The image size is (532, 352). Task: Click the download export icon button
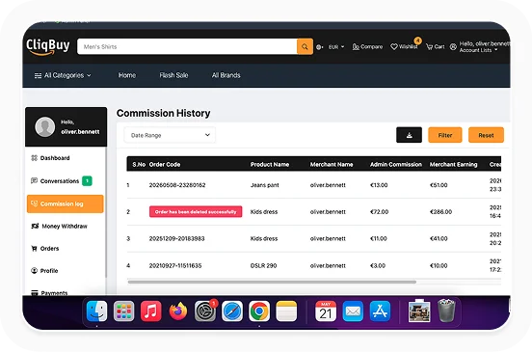(410, 135)
